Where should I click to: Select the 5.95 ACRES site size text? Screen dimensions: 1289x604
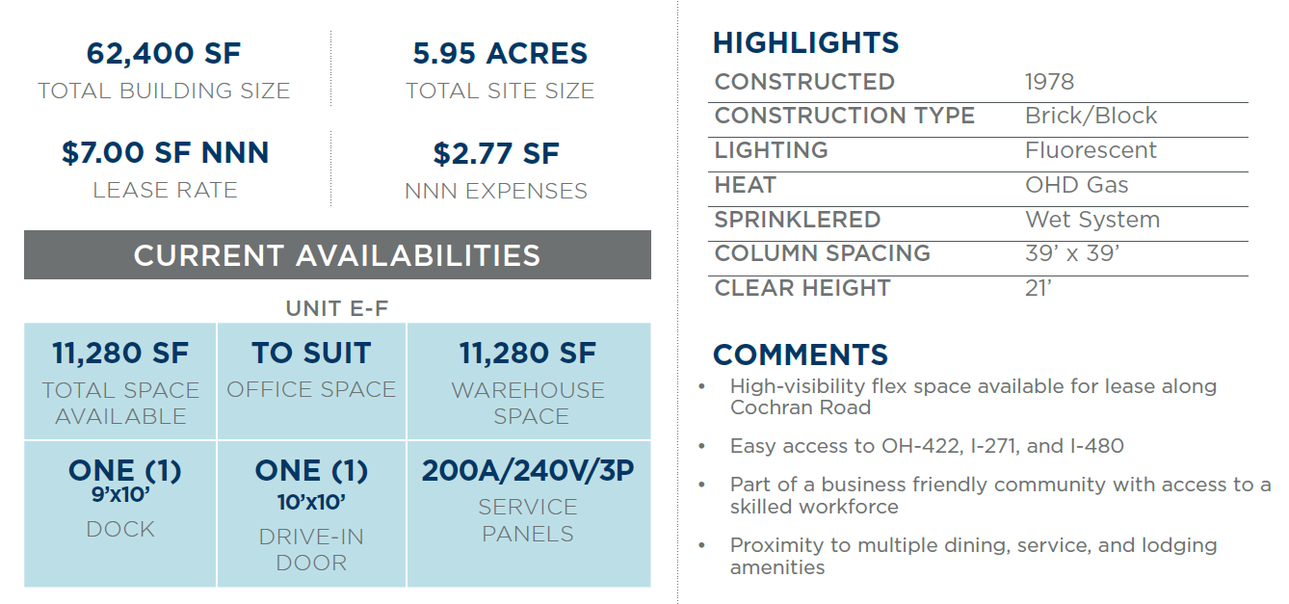click(x=500, y=53)
